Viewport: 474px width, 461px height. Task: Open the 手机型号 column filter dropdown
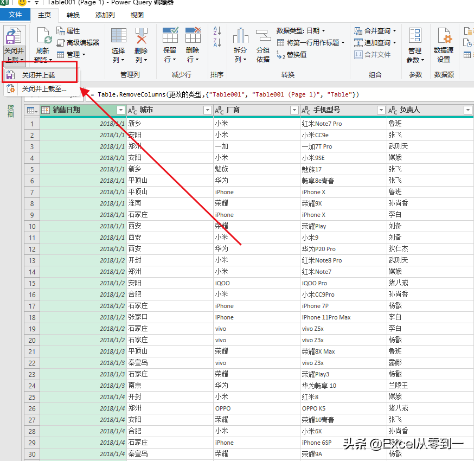(381, 110)
